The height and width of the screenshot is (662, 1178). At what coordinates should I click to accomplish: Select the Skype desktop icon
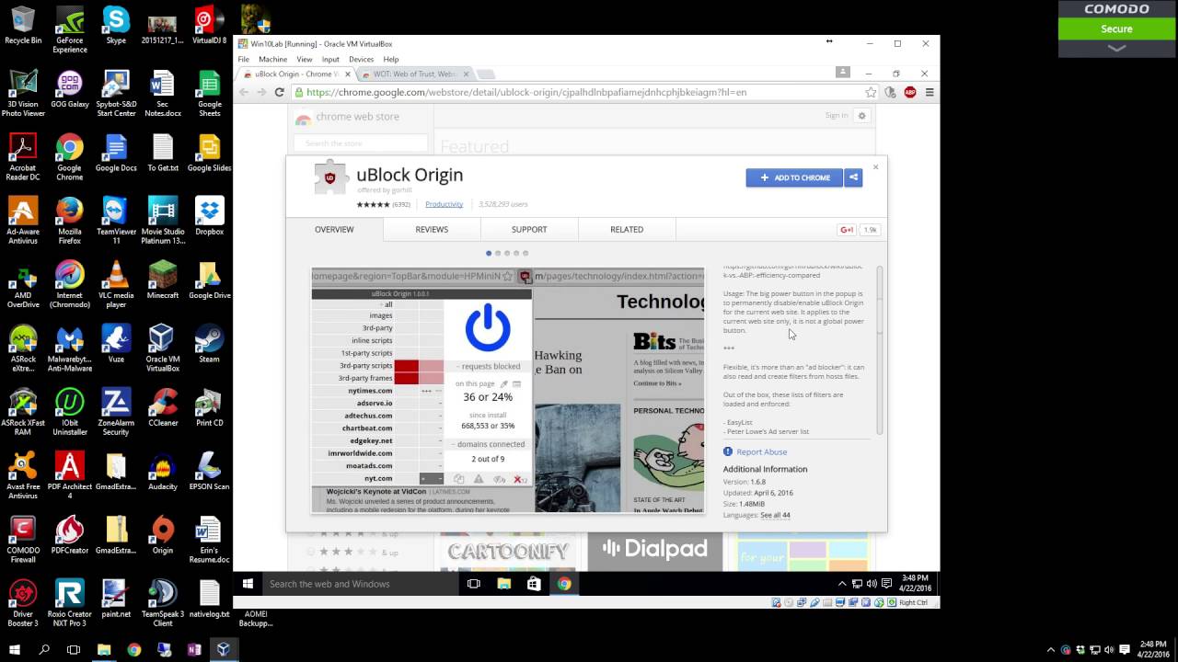(x=116, y=26)
